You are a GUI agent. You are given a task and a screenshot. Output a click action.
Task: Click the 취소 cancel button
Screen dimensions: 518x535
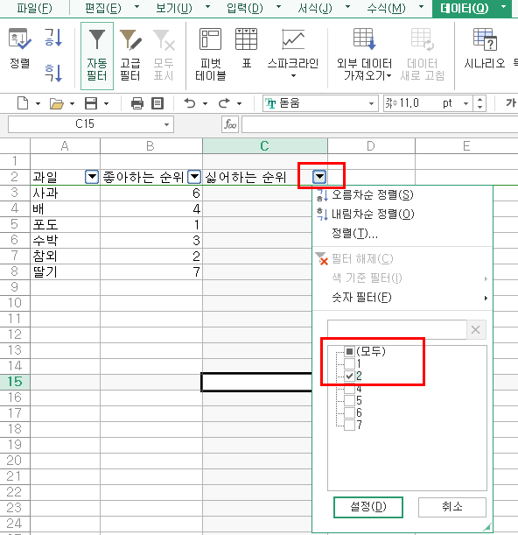452,507
